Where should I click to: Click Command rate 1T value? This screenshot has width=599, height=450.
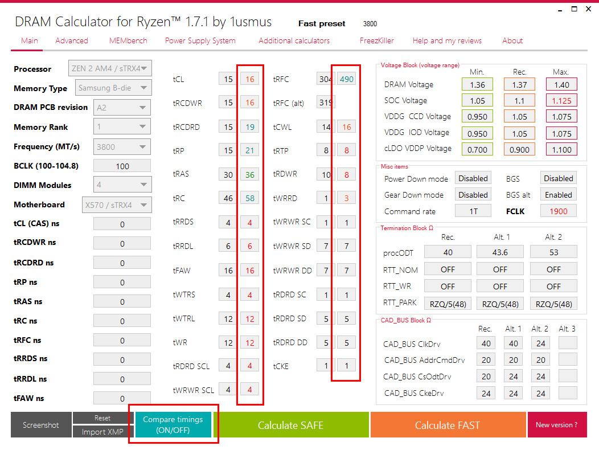(473, 211)
